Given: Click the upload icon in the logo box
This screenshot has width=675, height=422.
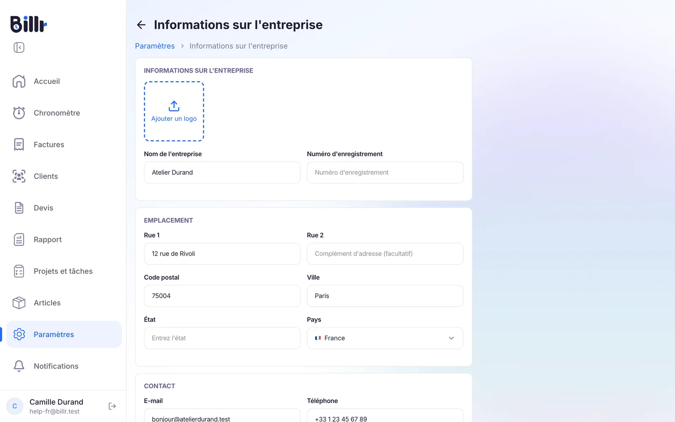Looking at the screenshot, I should [x=174, y=106].
